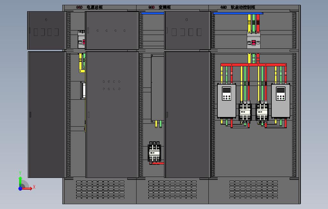Select the contactor at bottom of 变频柜

154,152
